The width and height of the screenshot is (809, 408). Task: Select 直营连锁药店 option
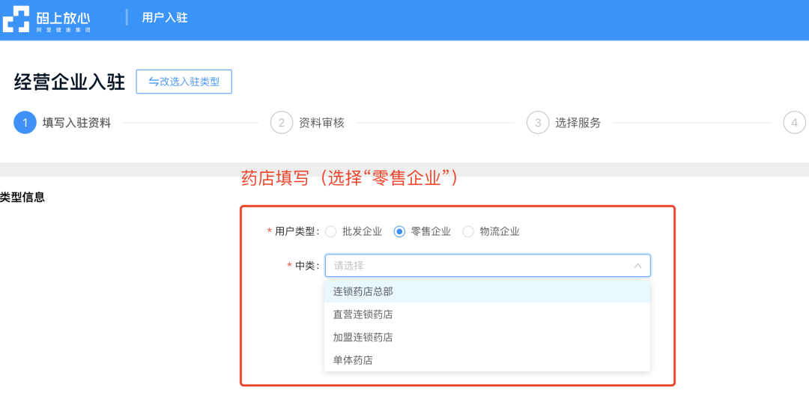click(x=487, y=314)
